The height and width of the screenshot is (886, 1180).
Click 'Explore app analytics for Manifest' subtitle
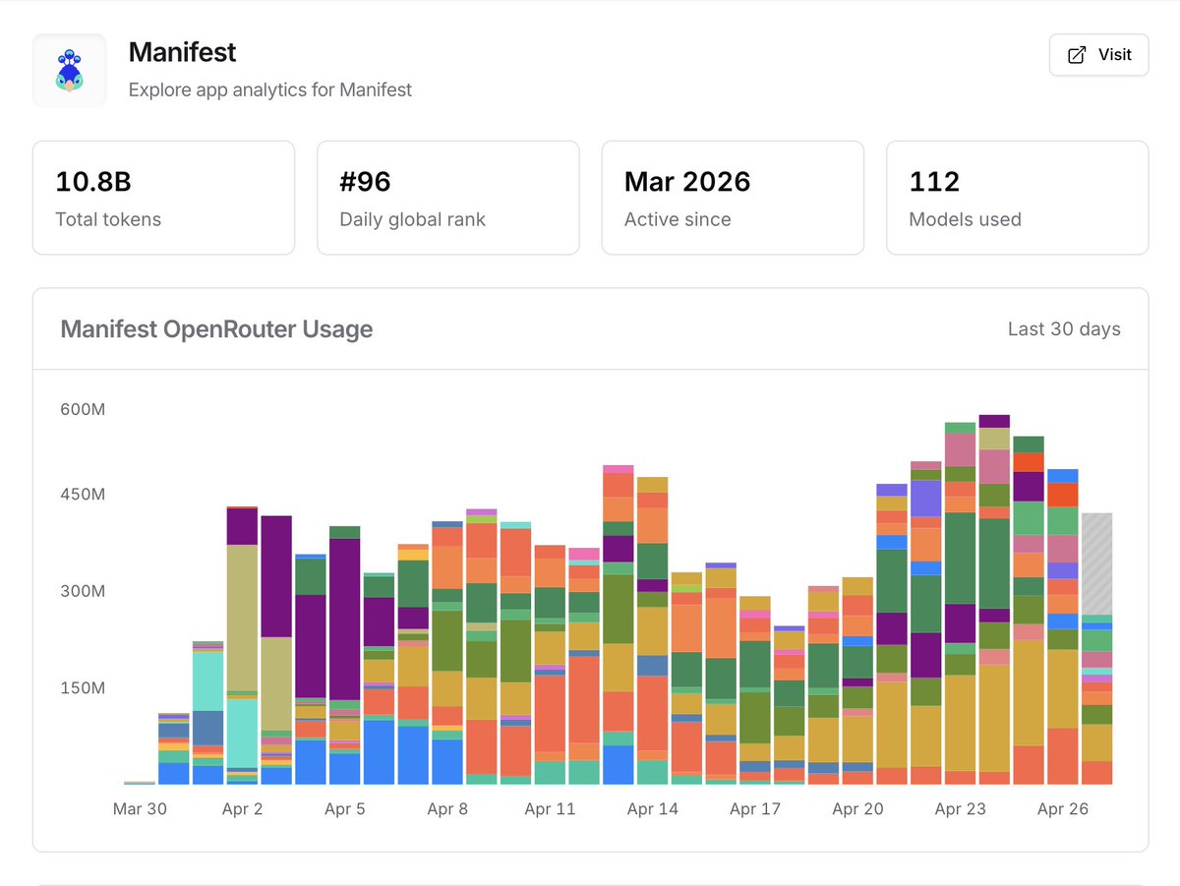click(x=270, y=89)
